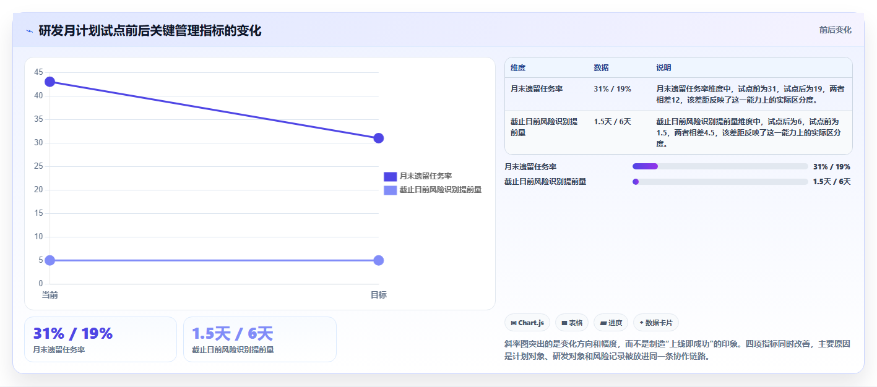This screenshot has height=387, width=877.
Task: Click the 数据 table column header
Action: tap(601, 68)
